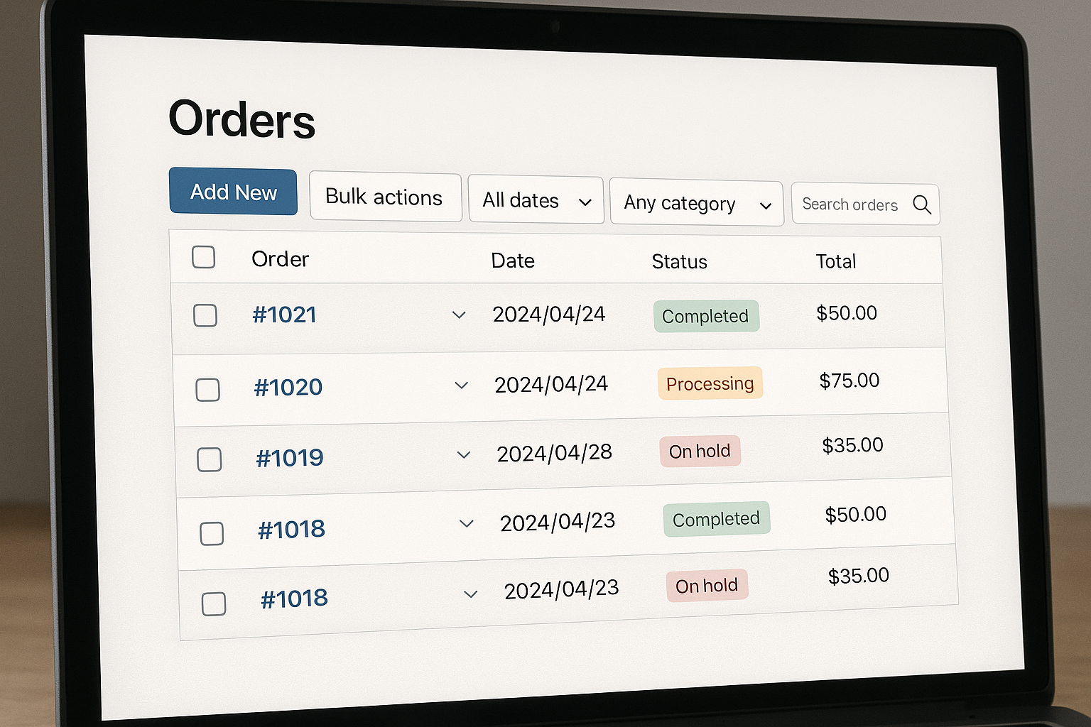Expand the On hold order #1018 row

[469, 594]
